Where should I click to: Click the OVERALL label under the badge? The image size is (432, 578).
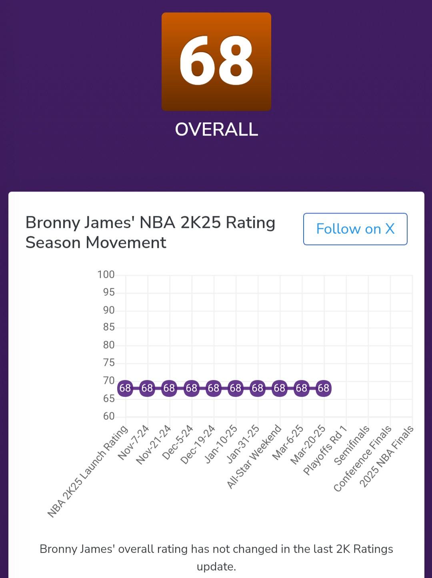pos(216,130)
